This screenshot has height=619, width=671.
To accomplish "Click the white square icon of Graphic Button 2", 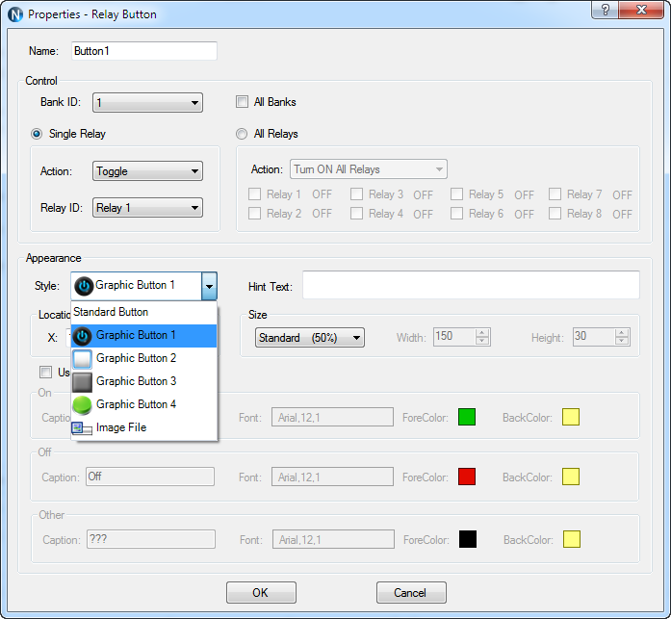I will pyautogui.click(x=82, y=359).
